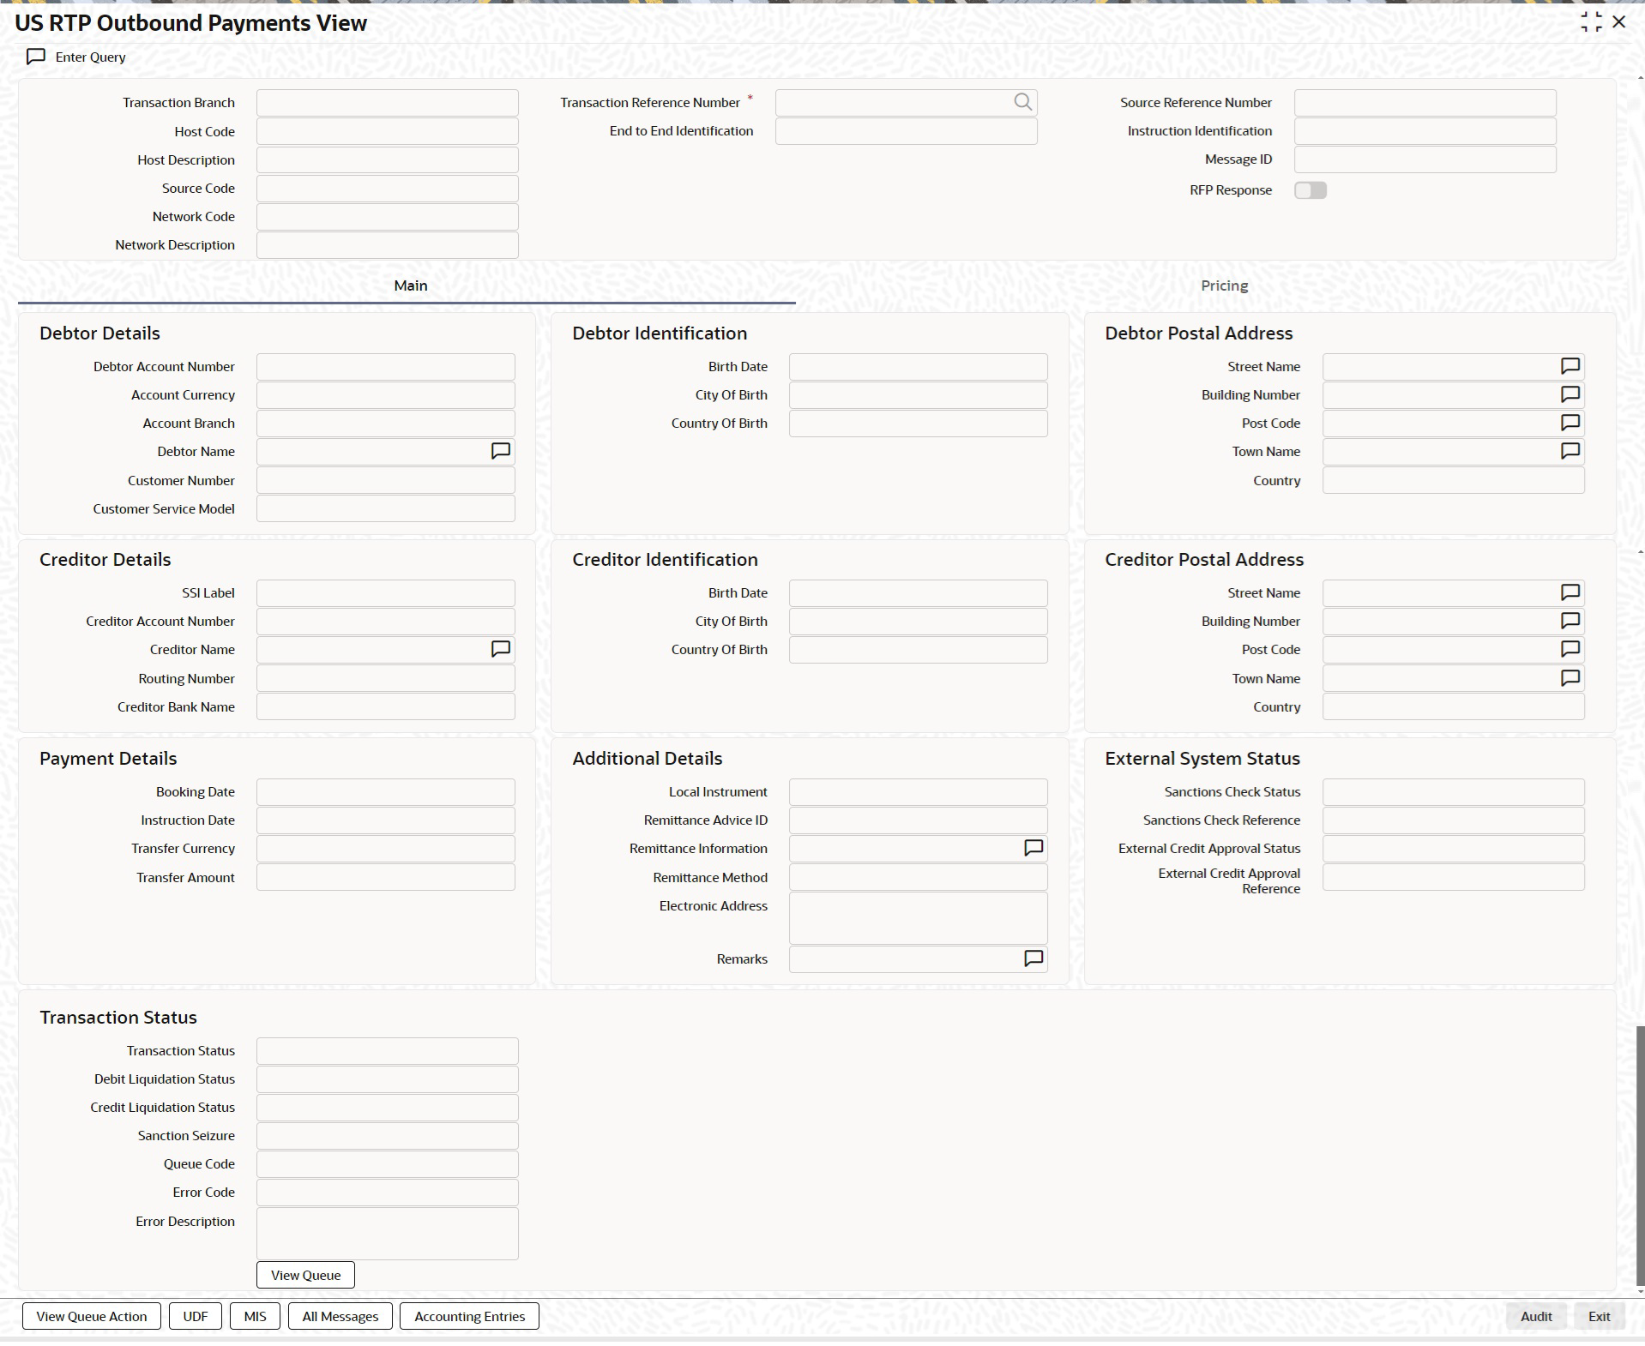Open All Messages
Screen dimensions: 1645x1346
click(x=340, y=1316)
